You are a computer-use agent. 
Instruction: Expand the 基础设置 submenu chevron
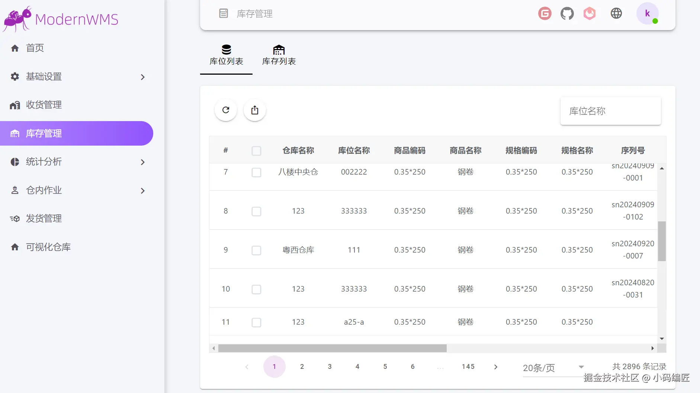(143, 77)
